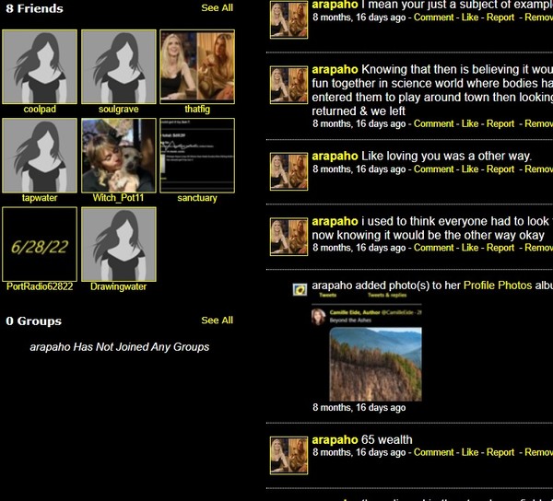Image resolution: width=553 pixels, height=501 pixels.
Task: Open sanctuary's profile thumbnail
Action: (x=197, y=155)
